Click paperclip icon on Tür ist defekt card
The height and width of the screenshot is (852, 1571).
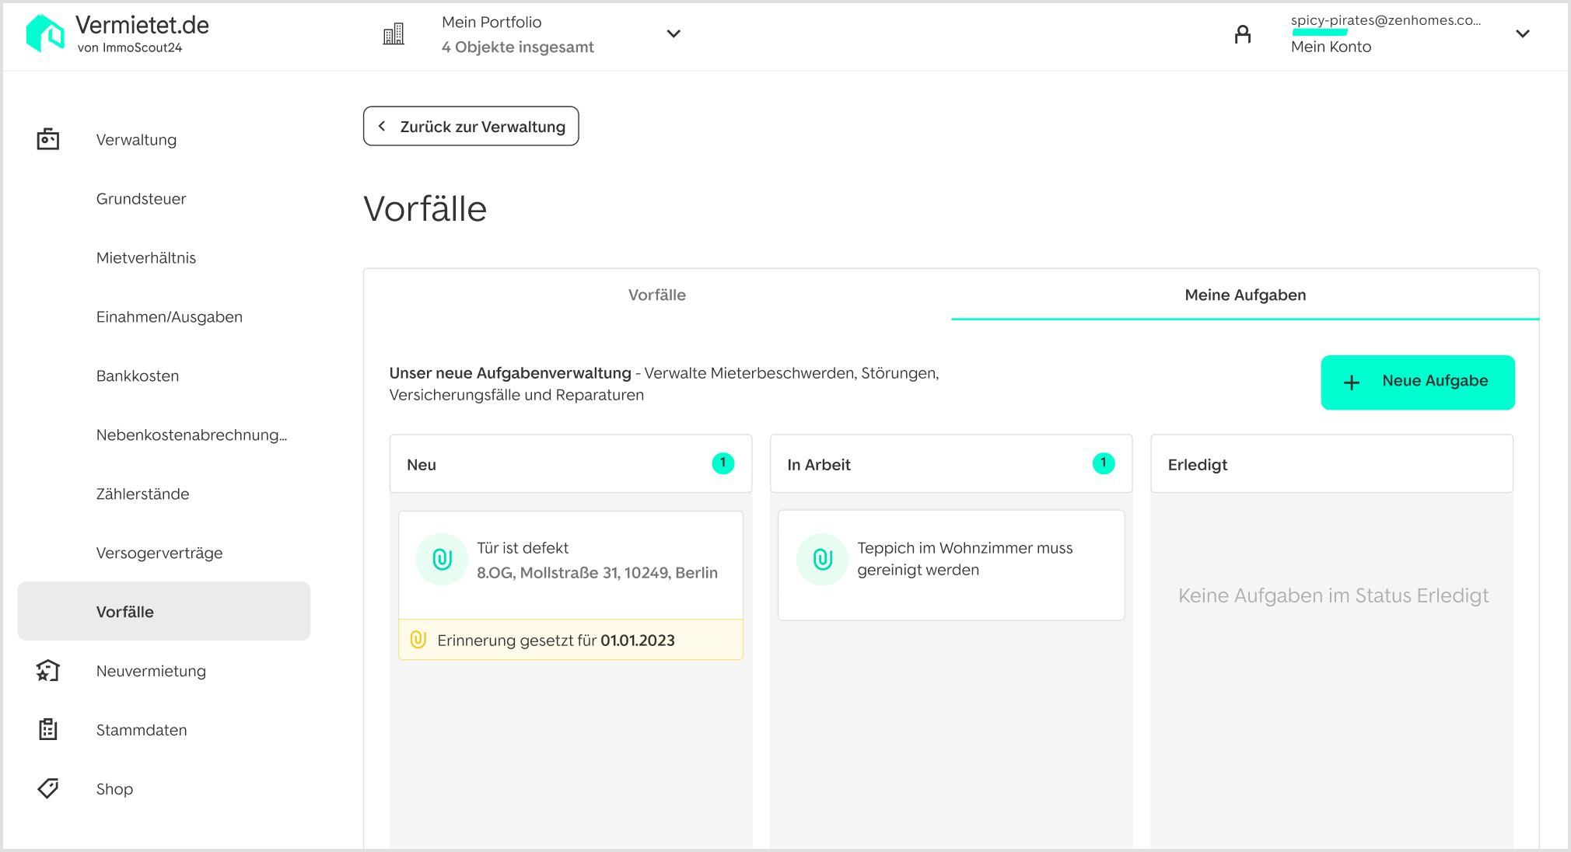(x=442, y=559)
